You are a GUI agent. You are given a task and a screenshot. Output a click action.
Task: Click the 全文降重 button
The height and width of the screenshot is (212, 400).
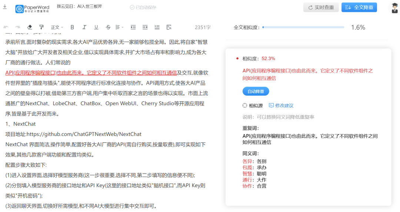pos(359,7)
